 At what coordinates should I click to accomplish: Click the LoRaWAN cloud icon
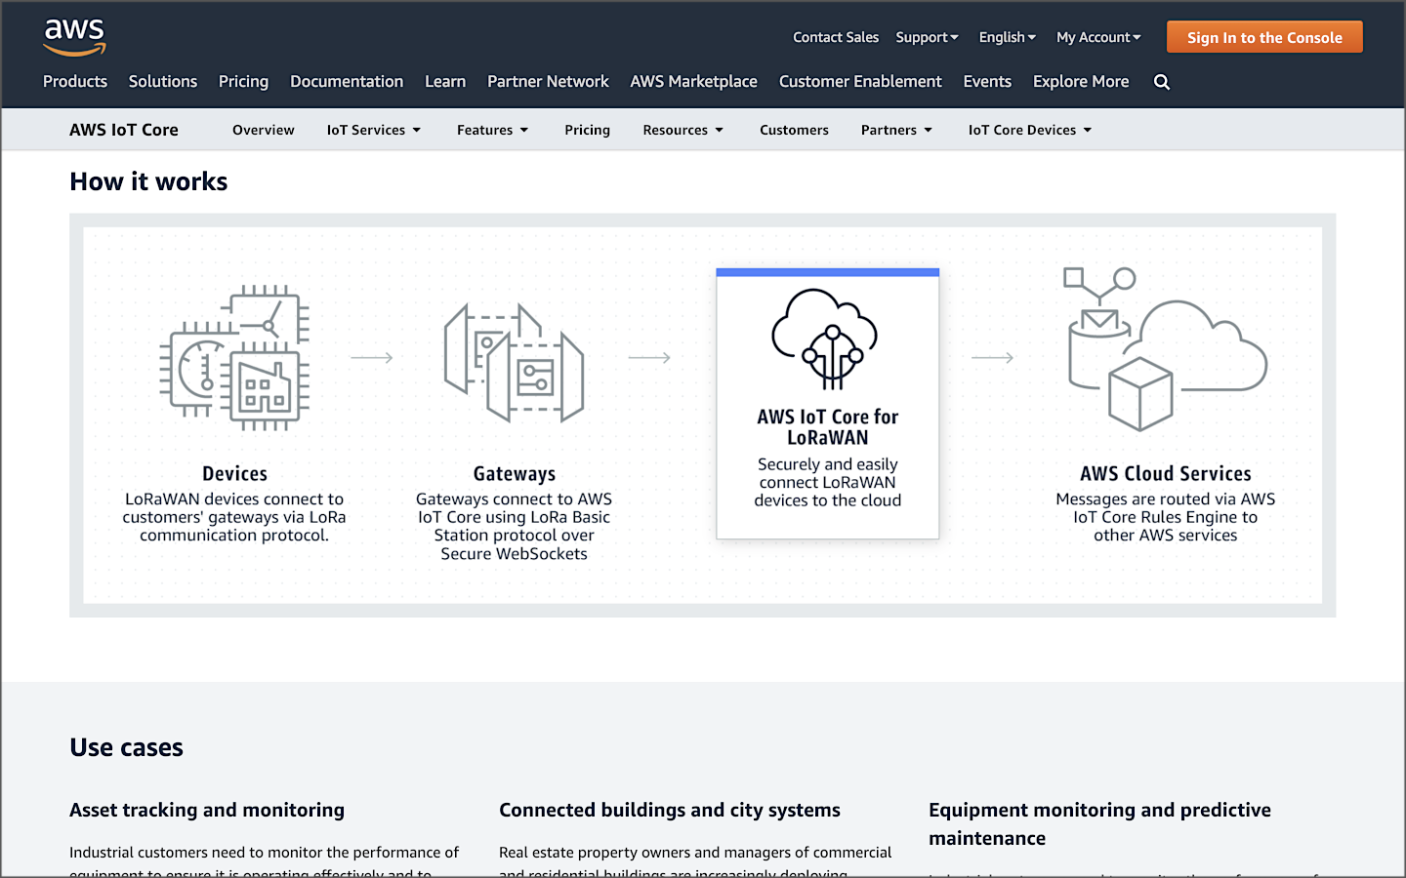[x=826, y=339]
